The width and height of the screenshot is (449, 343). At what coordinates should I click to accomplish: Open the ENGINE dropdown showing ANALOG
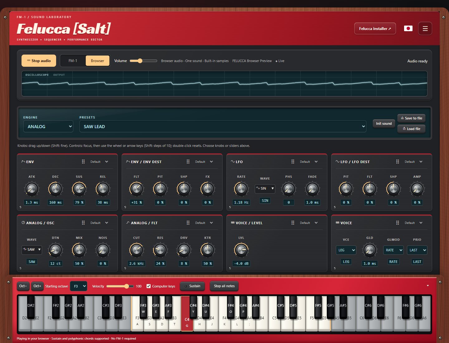48,127
